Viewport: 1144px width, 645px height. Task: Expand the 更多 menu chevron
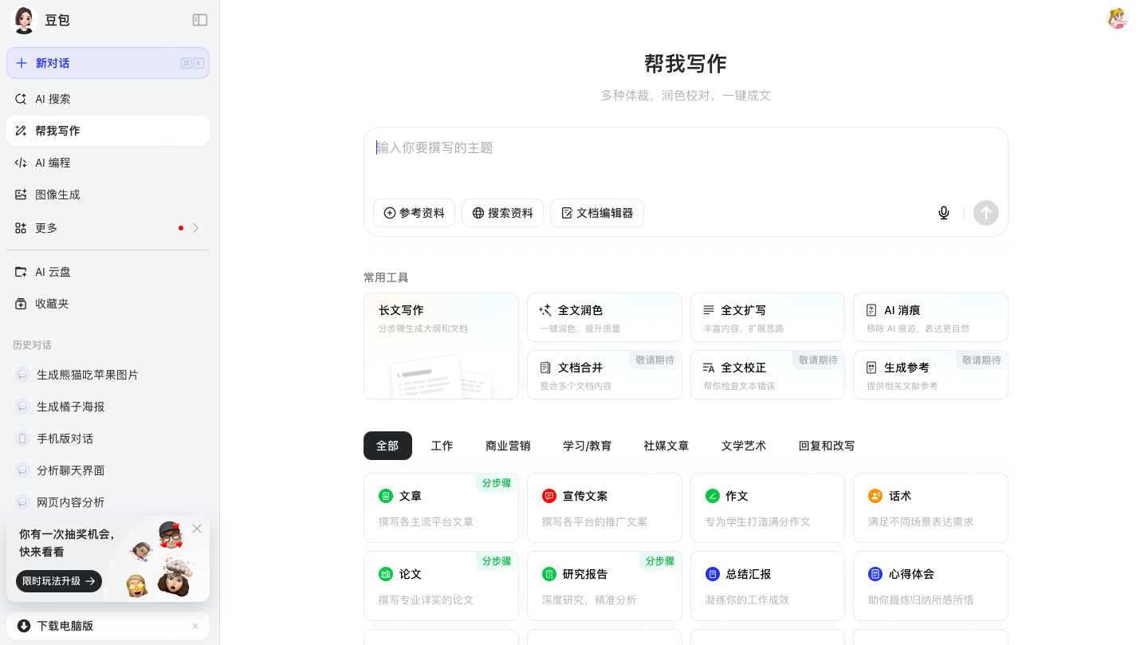coord(195,228)
